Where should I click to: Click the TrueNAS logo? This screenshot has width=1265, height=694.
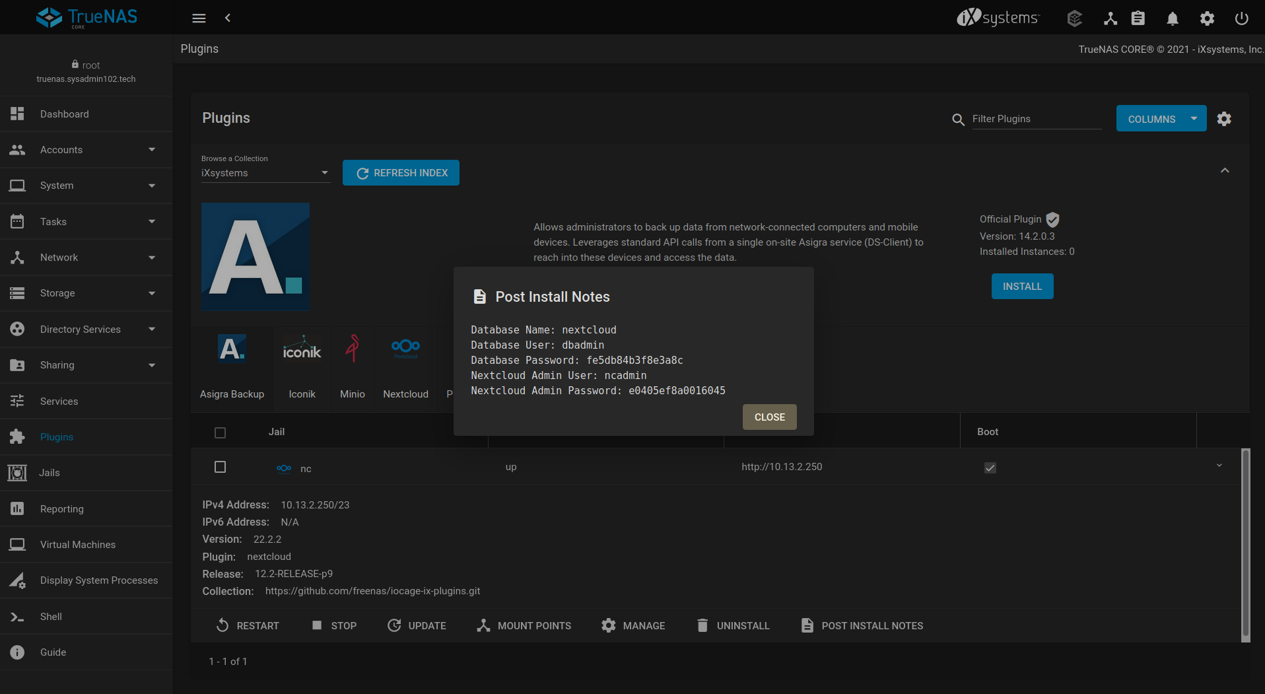click(x=86, y=17)
